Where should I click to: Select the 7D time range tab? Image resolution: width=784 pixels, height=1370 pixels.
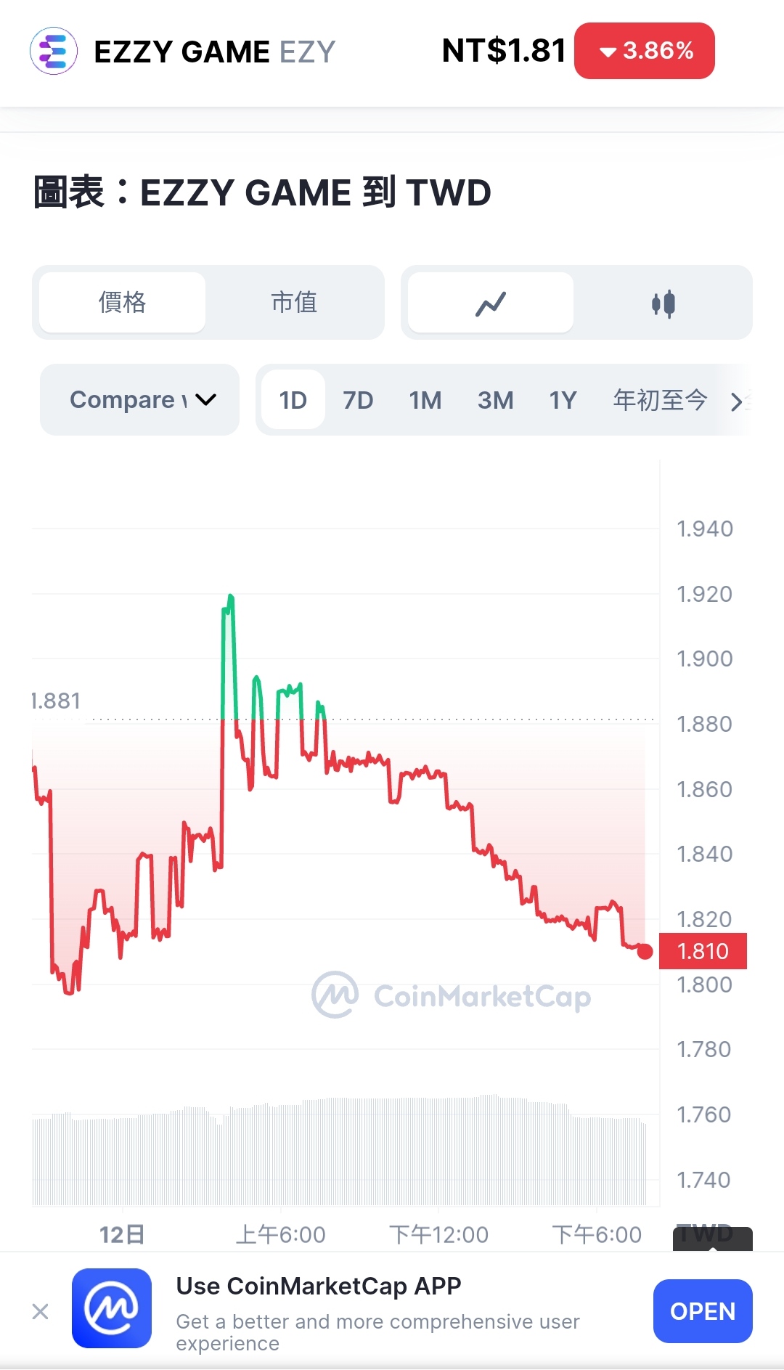(358, 400)
